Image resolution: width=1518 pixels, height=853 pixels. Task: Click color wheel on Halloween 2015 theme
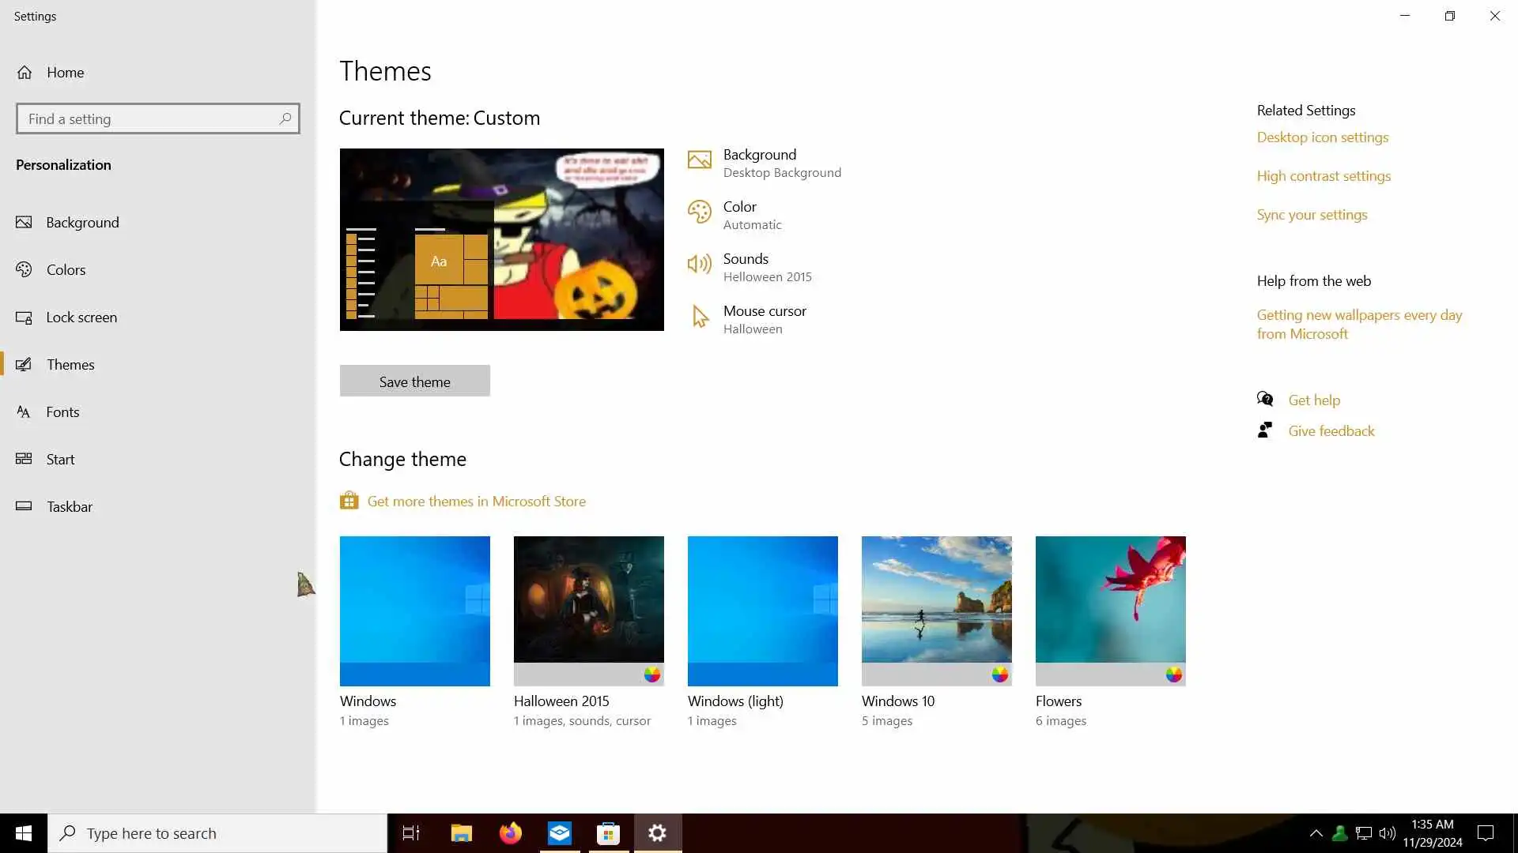(x=651, y=675)
